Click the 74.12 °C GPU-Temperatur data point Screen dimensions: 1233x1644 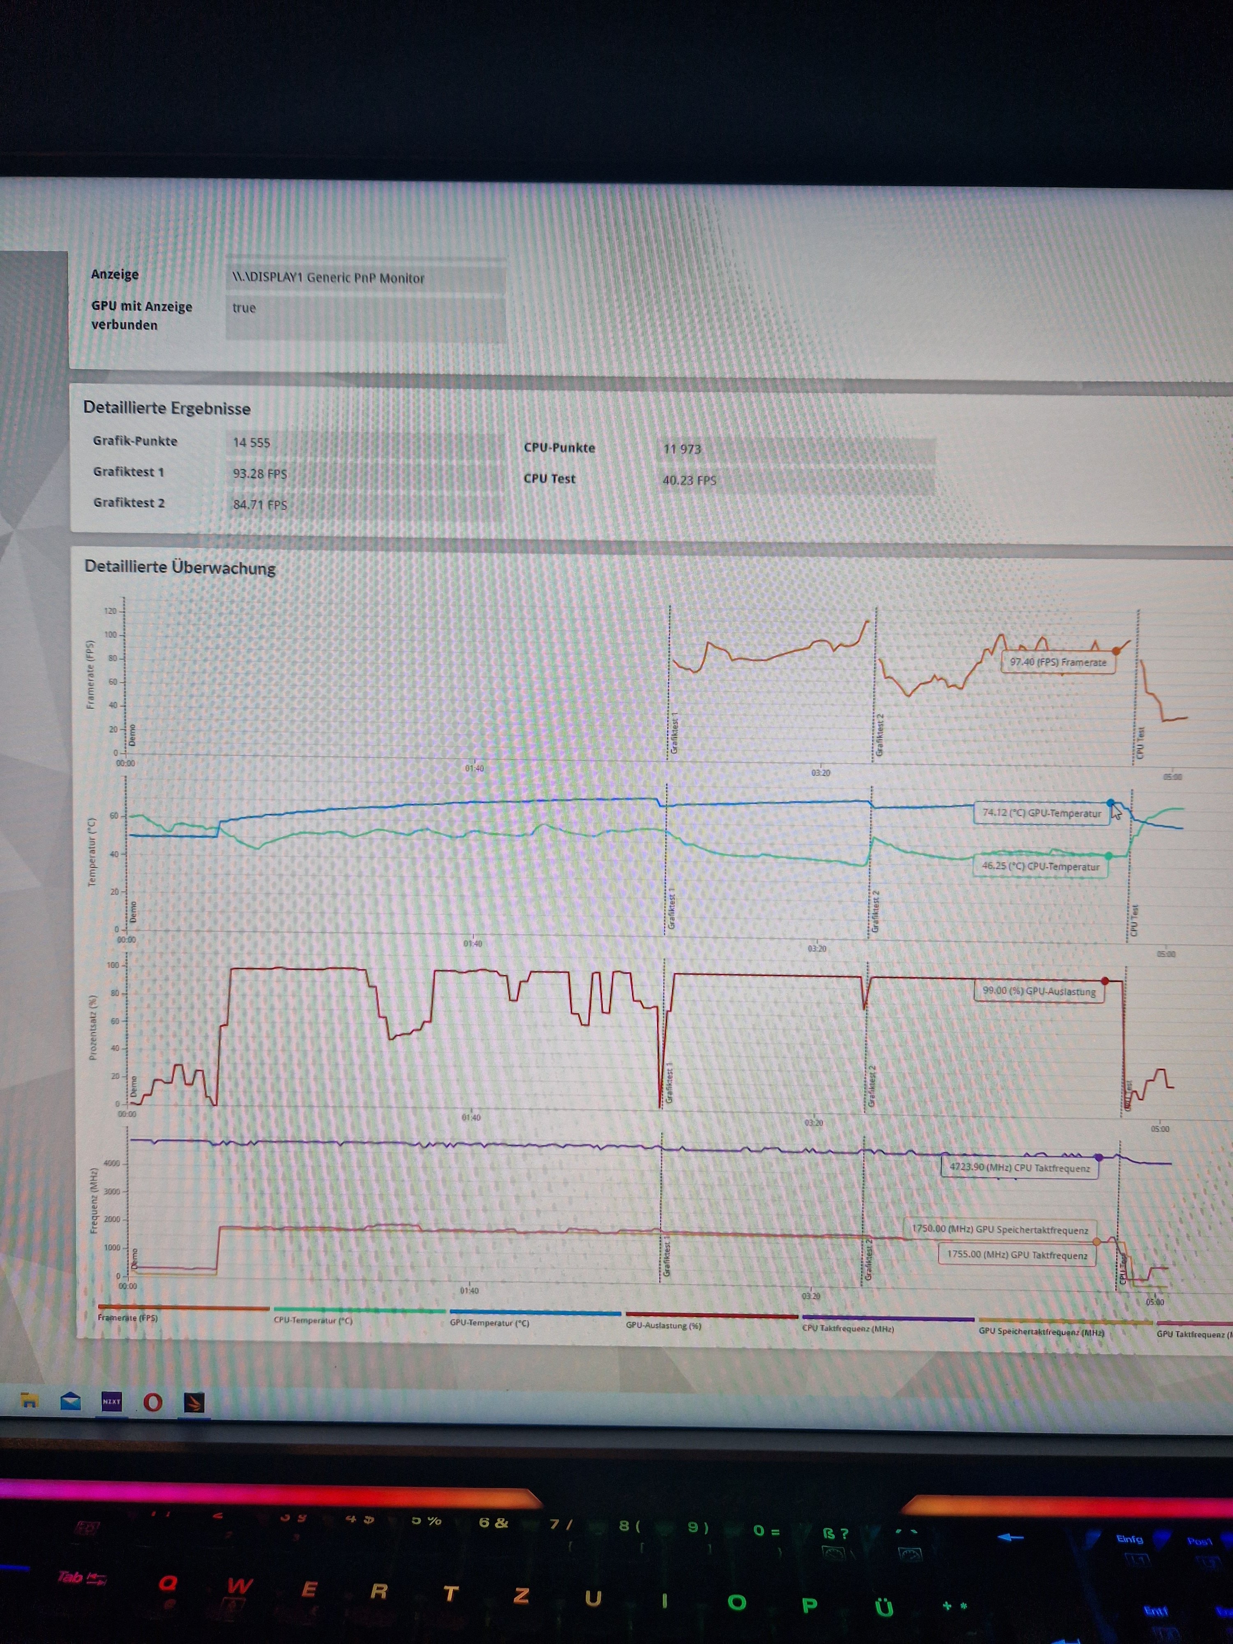pyautogui.click(x=1111, y=803)
